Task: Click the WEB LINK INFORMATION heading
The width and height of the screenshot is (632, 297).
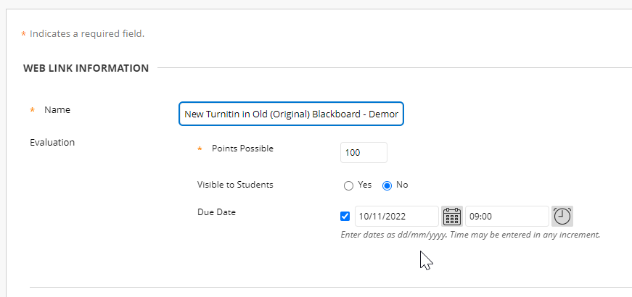Action: click(x=86, y=68)
